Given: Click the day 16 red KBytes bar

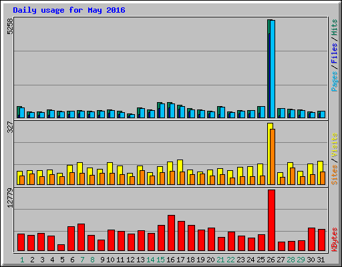Looking at the screenshot, I should (171, 233).
